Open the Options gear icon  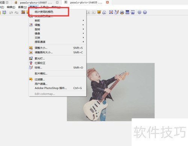(x=139, y=12)
